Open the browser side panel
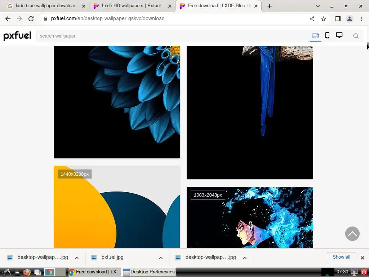Image resolution: width=369 pixels, height=277 pixels. point(338,19)
